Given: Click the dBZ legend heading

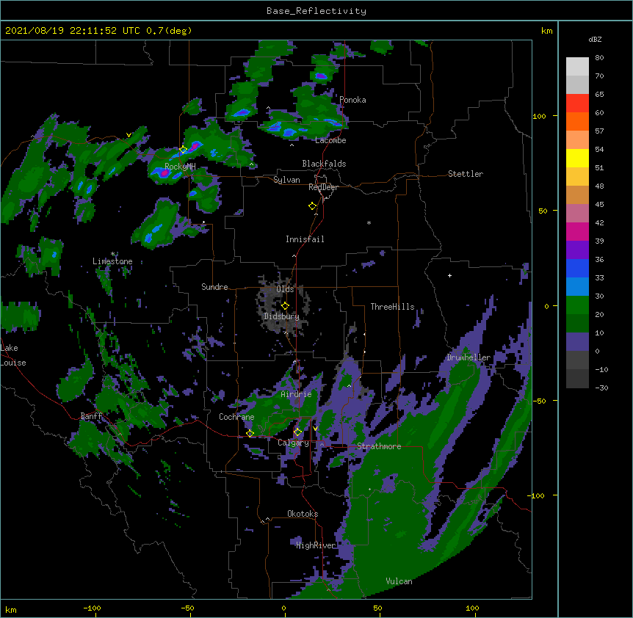Looking at the screenshot, I should coord(595,39).
